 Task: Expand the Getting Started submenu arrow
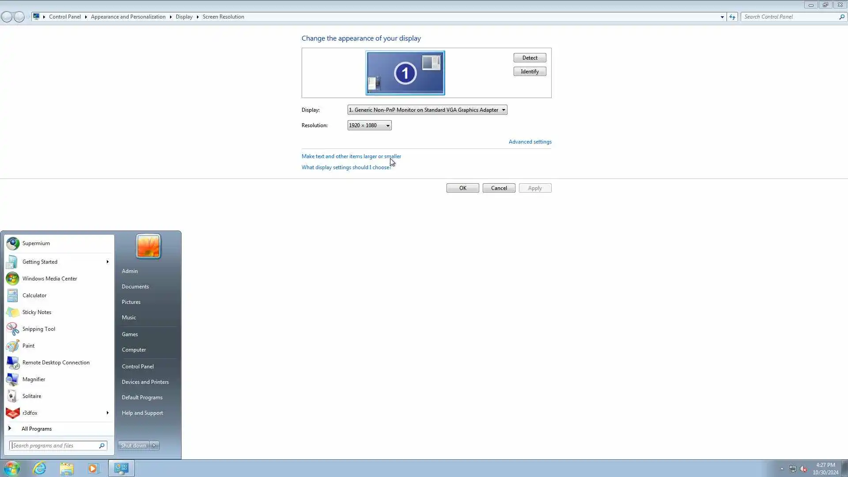tap(107, 262)
